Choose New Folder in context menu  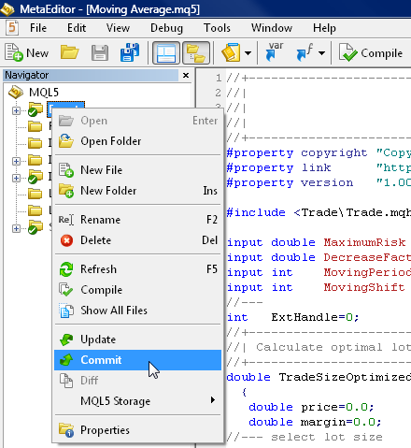tap(137, 191)
